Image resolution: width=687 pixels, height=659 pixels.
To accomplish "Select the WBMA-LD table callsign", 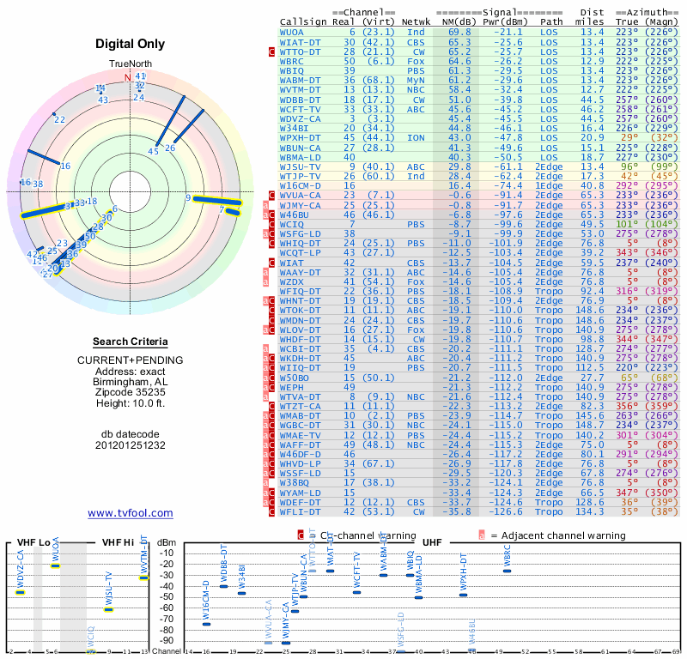I will point(300,158).
